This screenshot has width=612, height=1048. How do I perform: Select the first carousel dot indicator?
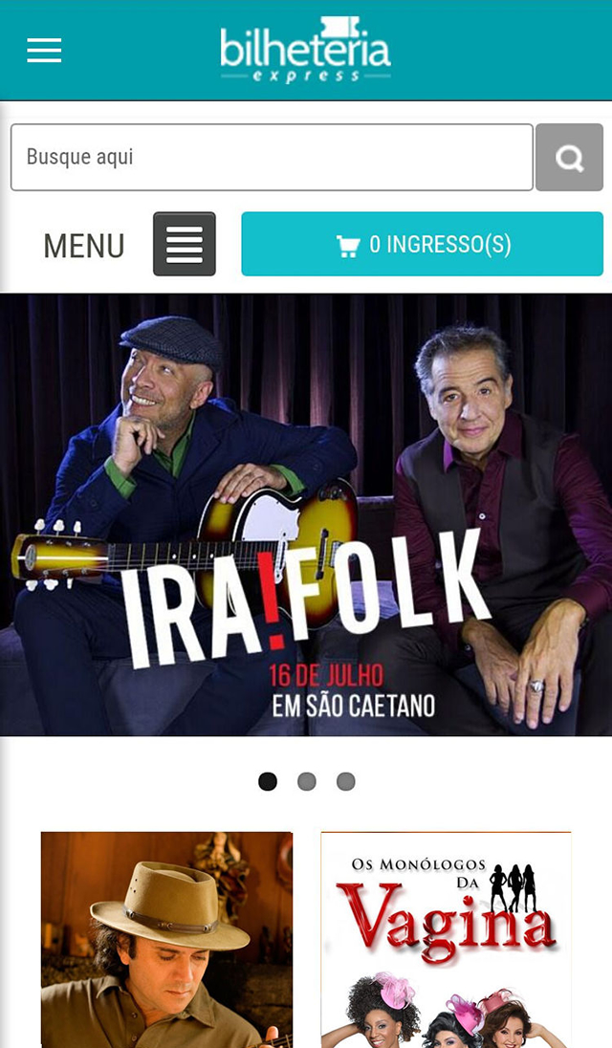[268, 781]
